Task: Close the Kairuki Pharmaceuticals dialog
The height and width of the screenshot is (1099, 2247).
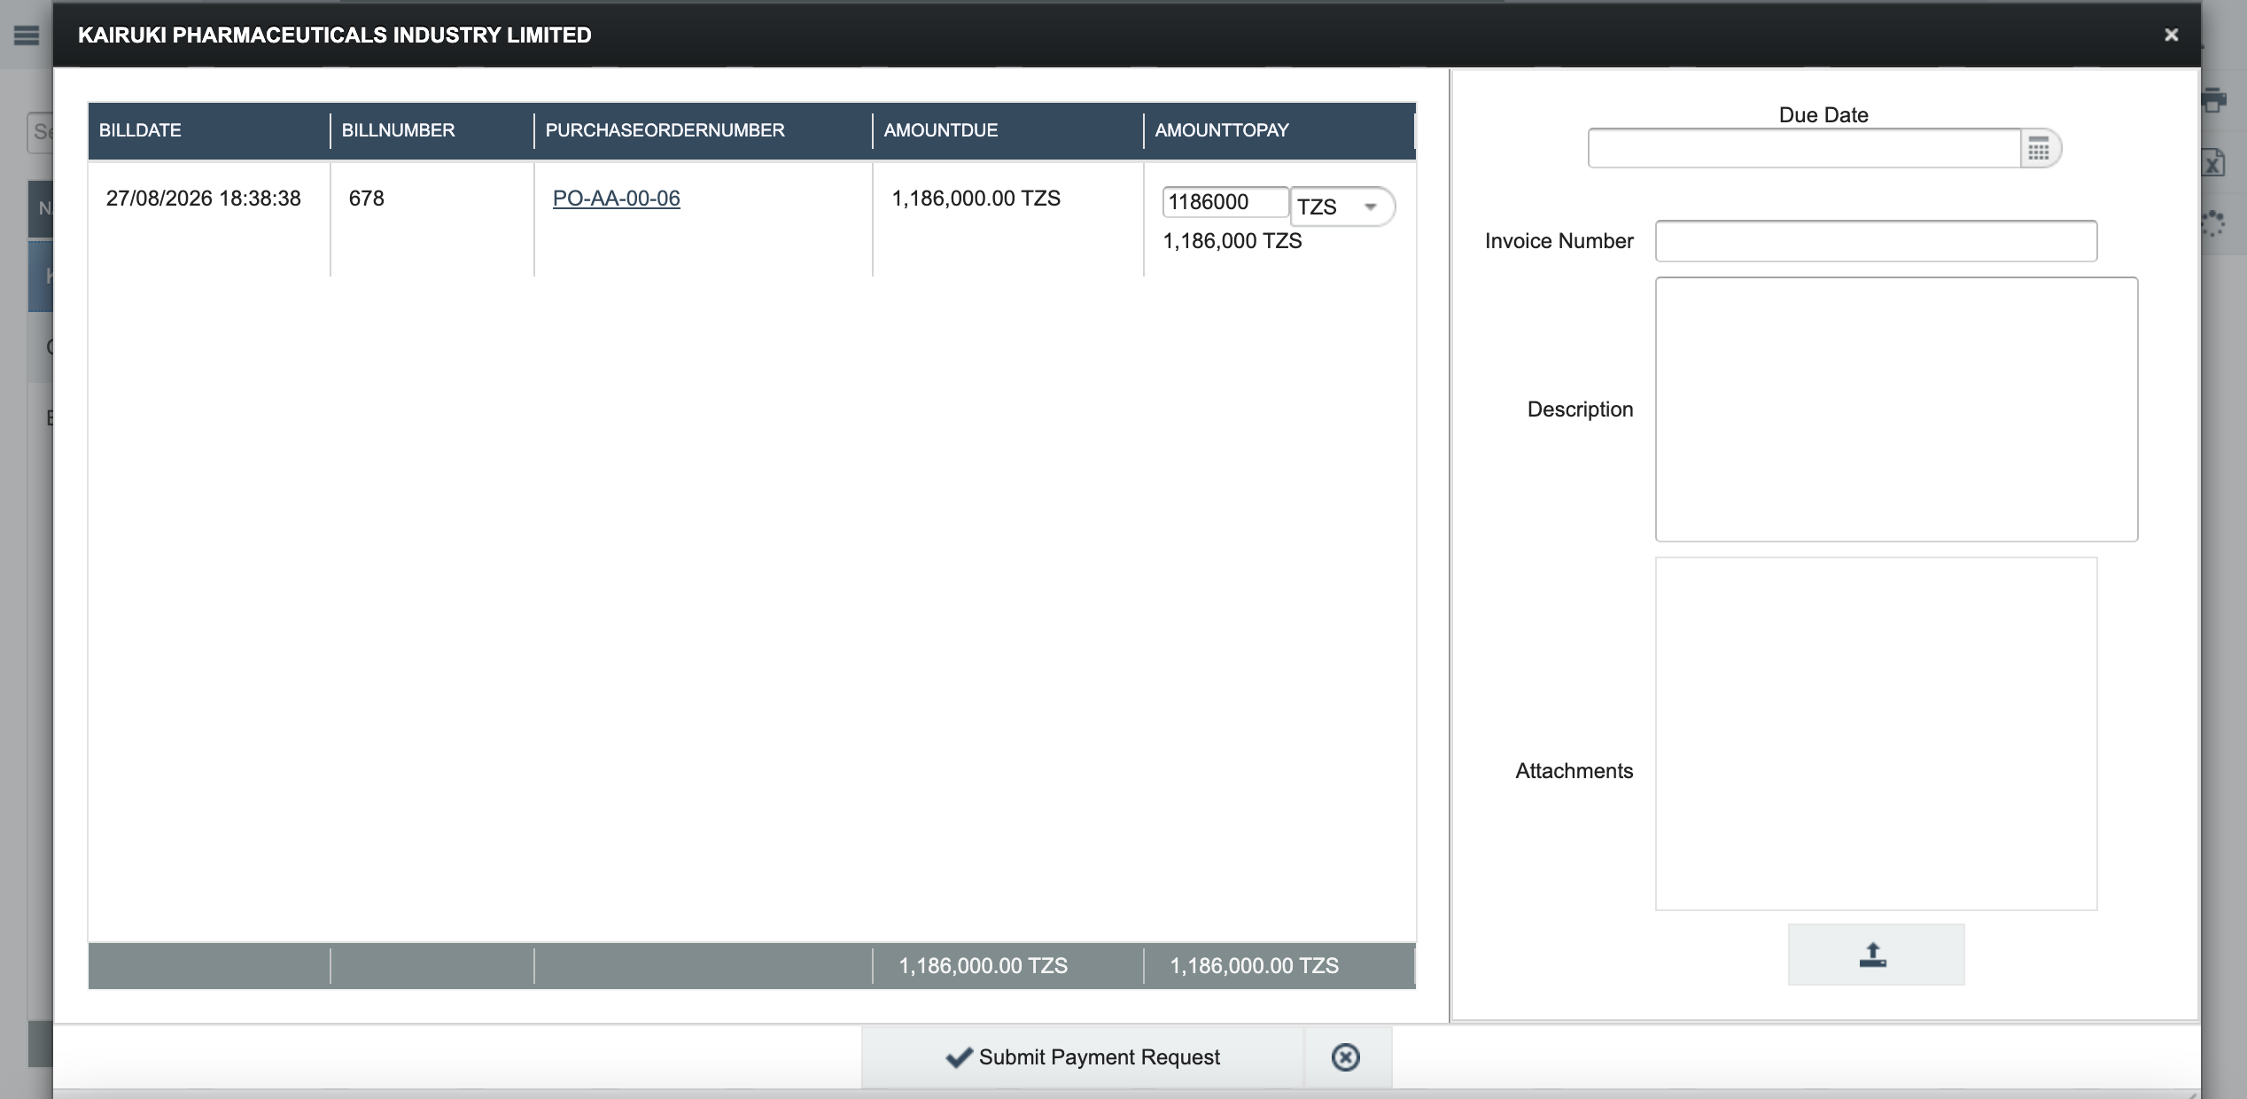Action: (x=2171, y=35)
